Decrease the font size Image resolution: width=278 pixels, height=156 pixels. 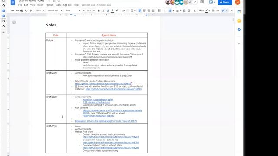coord(84,10)
